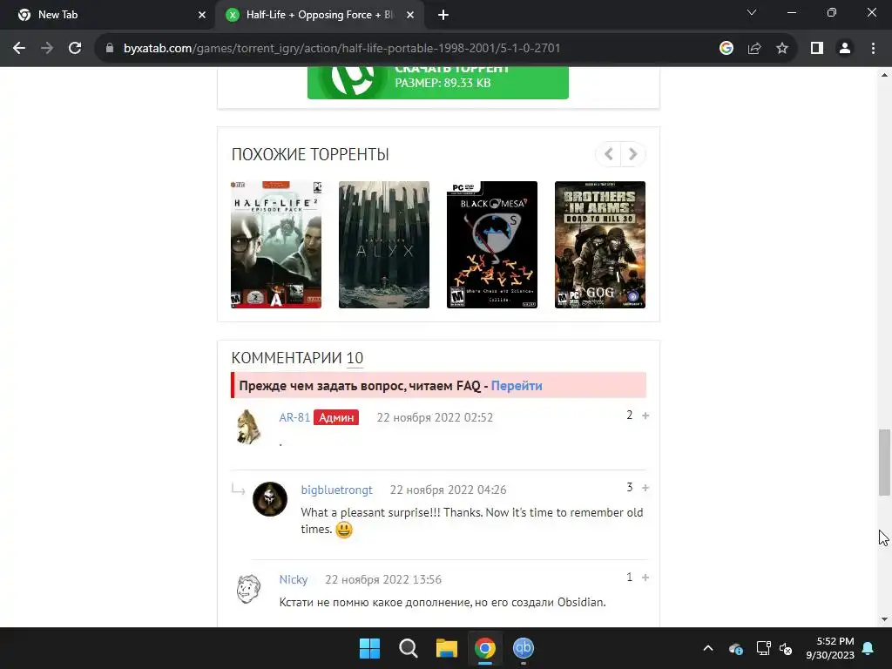This screenshot has width=892, height=669.
Task: Go back with the browser back arrow
Action: point(19,49)
